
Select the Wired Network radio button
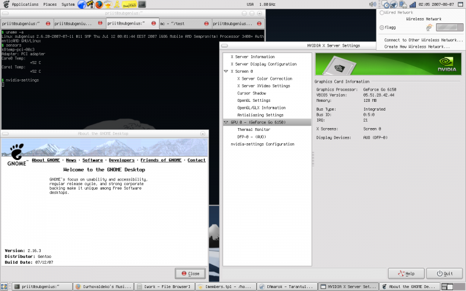click(x=382, y=13)
